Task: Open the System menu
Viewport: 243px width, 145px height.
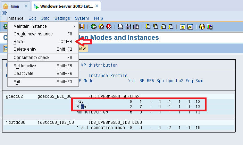Action: click(x=82, y=18)
